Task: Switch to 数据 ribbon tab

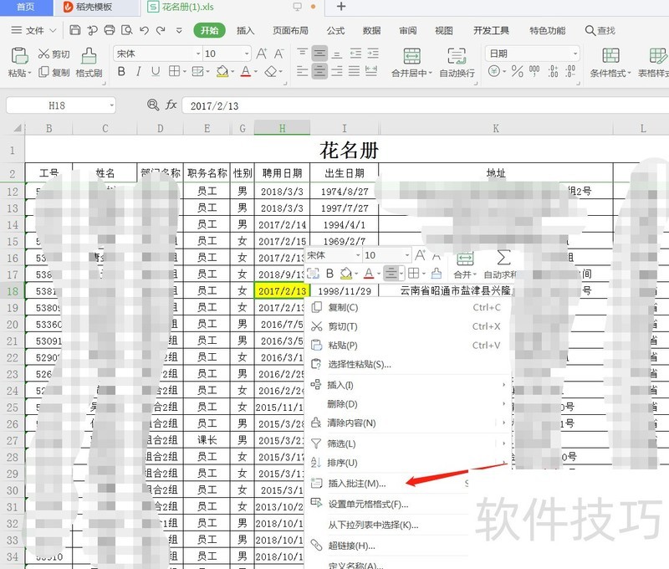Action: (x=371, y=31)
